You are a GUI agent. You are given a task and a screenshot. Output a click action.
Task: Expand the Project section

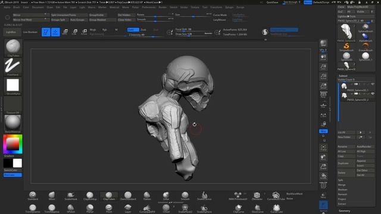(342, 199)
